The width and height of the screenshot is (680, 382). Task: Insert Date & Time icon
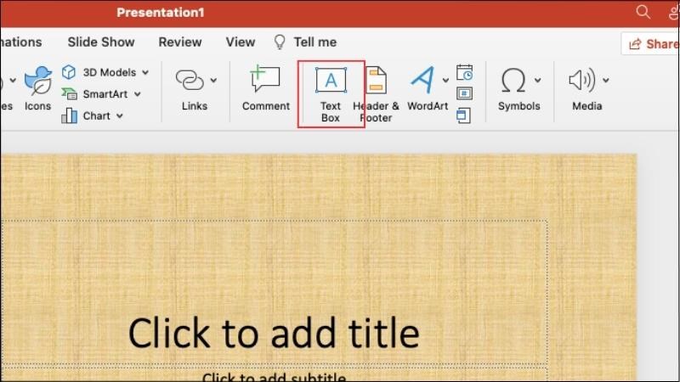(x=464, y=72)
